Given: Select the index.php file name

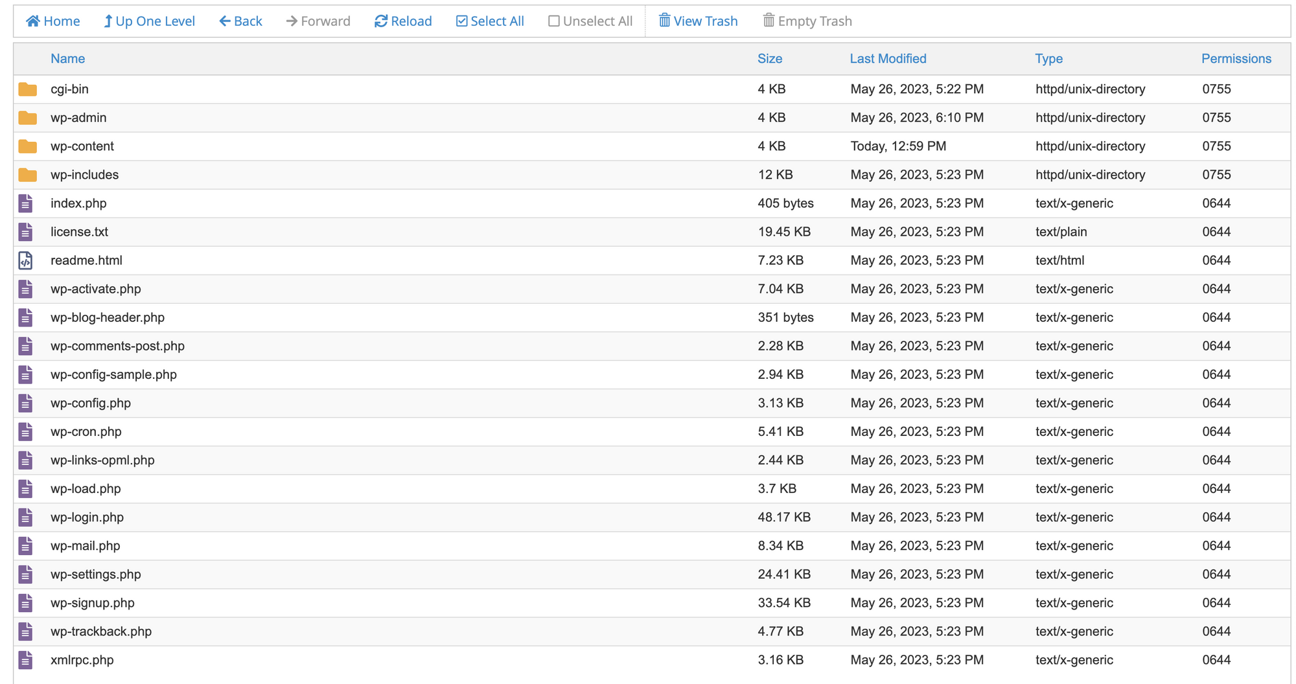Looking at the screenshot, I should click(78, 203).
